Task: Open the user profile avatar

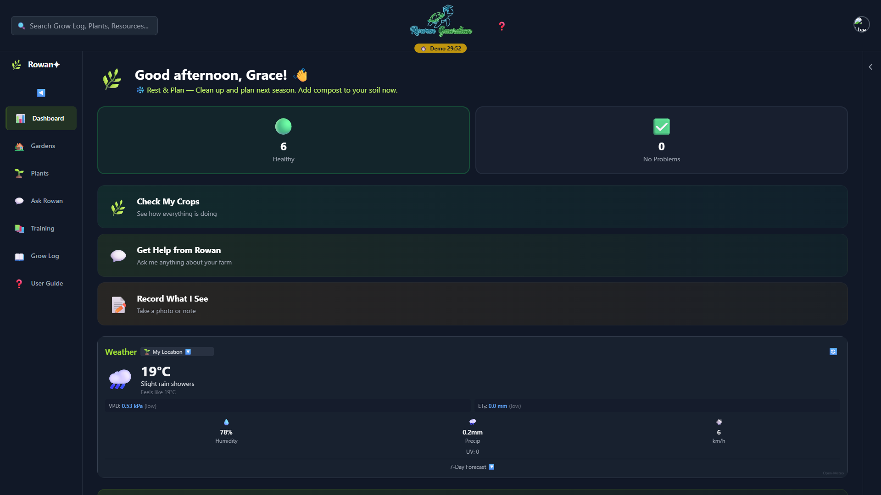Action: click(861, 24)
